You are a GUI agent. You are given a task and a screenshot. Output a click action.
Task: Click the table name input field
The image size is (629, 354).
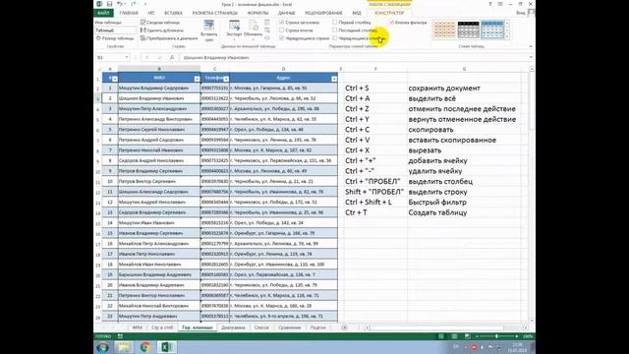point(116,30)
